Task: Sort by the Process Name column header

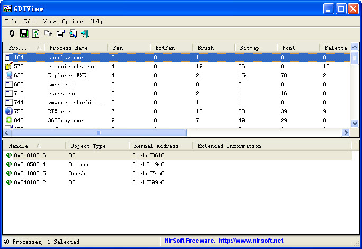Action: (76, 48)
